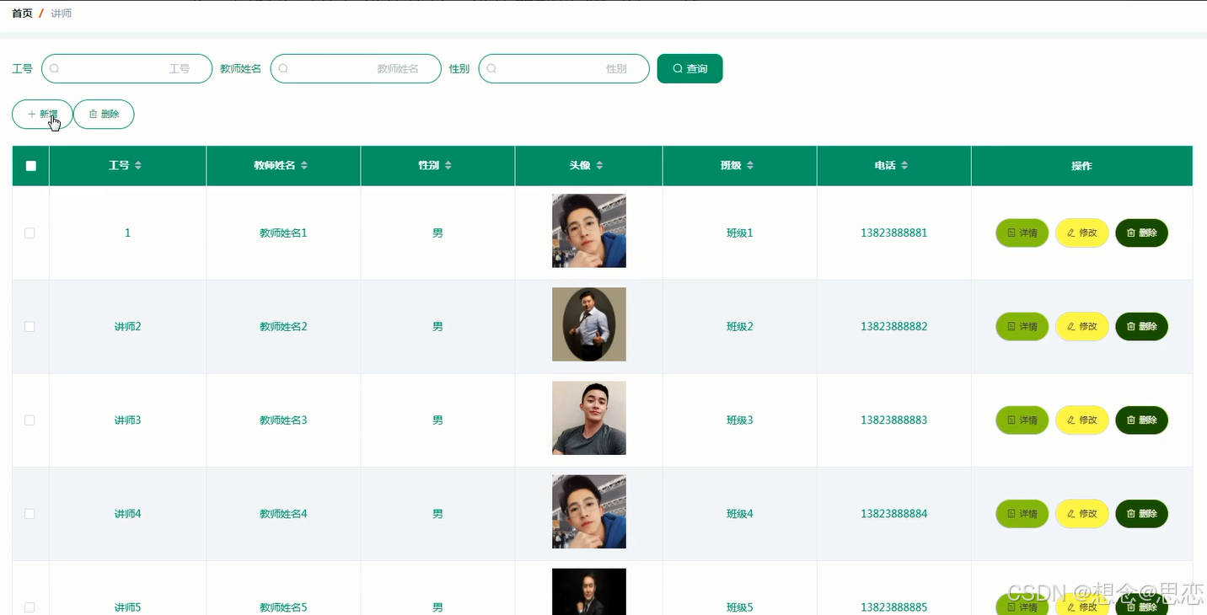Viewport: 1207px width, 615px height.
Task: Click the 班级2 cell
Action: 739,326
